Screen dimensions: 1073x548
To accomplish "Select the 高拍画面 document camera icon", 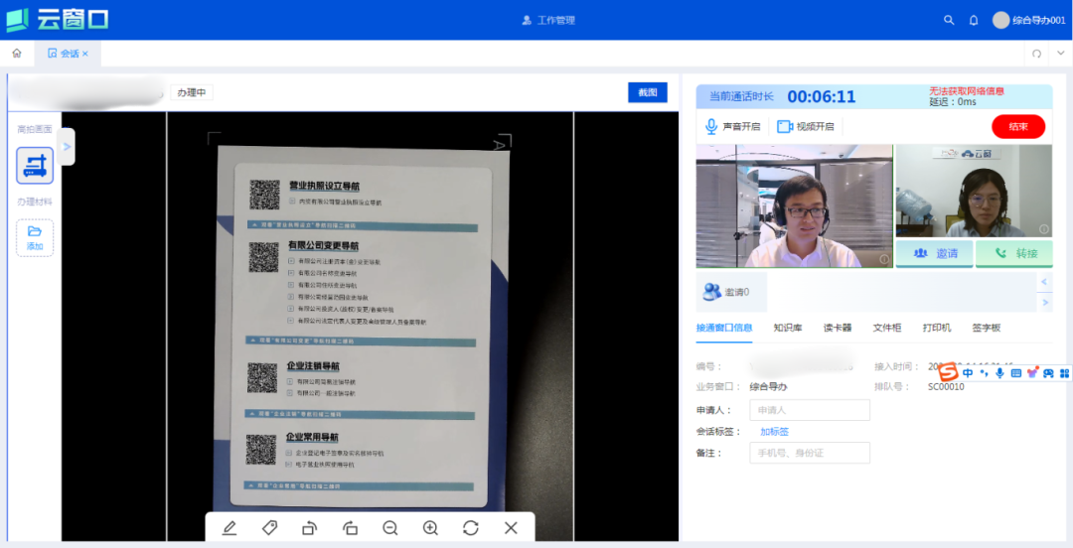I will click(x=35, y=166).
